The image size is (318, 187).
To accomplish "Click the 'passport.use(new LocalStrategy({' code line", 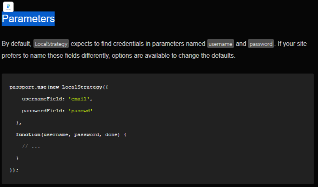I will [59, 87].
